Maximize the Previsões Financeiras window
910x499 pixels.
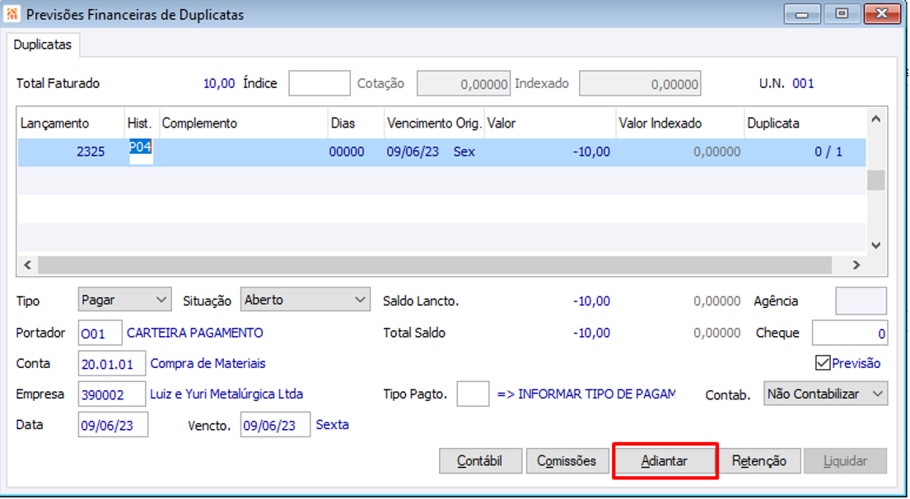coord(842,13)
